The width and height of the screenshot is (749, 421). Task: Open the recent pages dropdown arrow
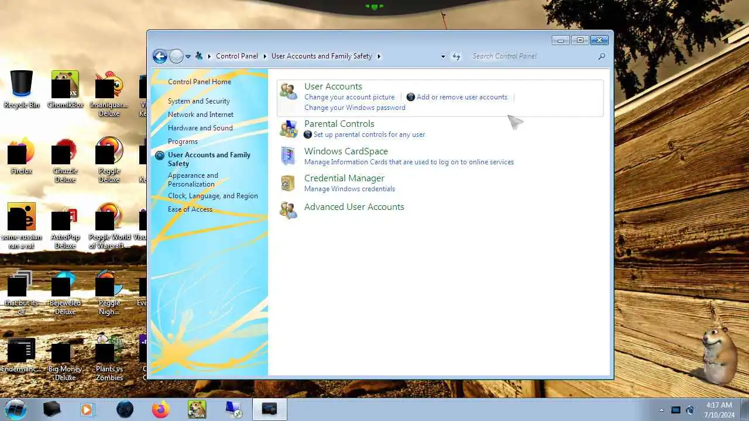pyautogui.click(x=188, y=57)
